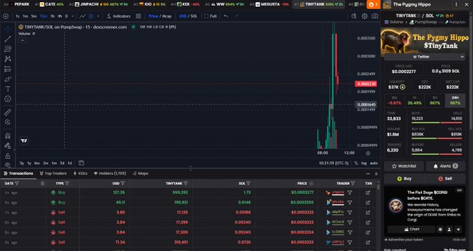Open the Transactions tab
473x251 pixels.
[18, 173]
